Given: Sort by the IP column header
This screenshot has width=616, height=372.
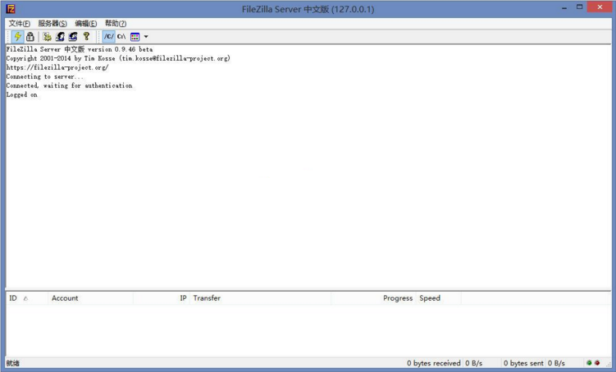Looking at the screenshot, I should pyautogui.click(x=162, y=298).
